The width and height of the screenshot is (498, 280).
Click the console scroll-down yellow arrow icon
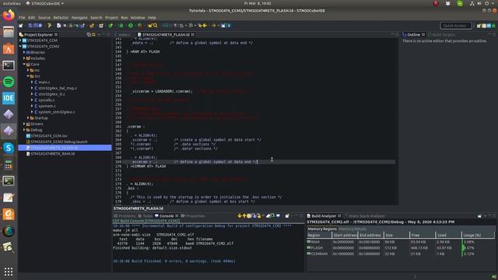tap(240, 216)
